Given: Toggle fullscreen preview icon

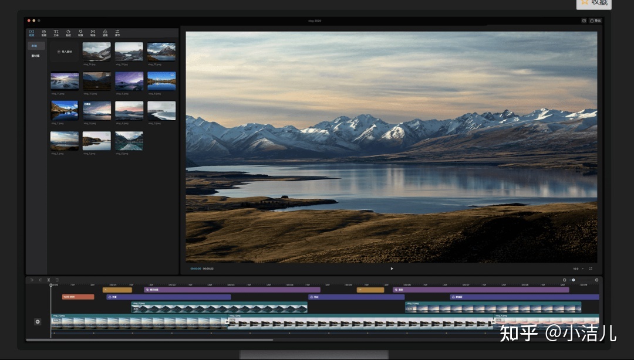Looking at the screenshot, I should [591, 269].
